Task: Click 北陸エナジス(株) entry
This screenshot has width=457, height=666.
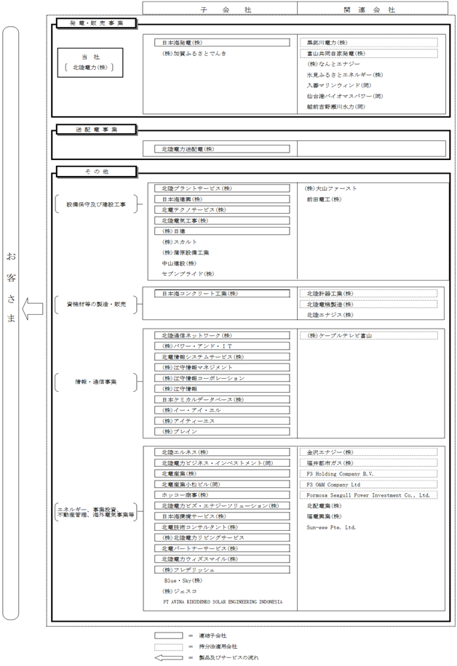Action: pos(330,315)
